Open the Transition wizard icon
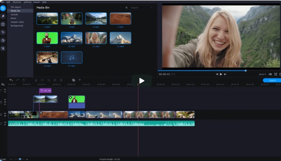Image resolution: width=281 pixels, height=161 pixels. [74, 80]
